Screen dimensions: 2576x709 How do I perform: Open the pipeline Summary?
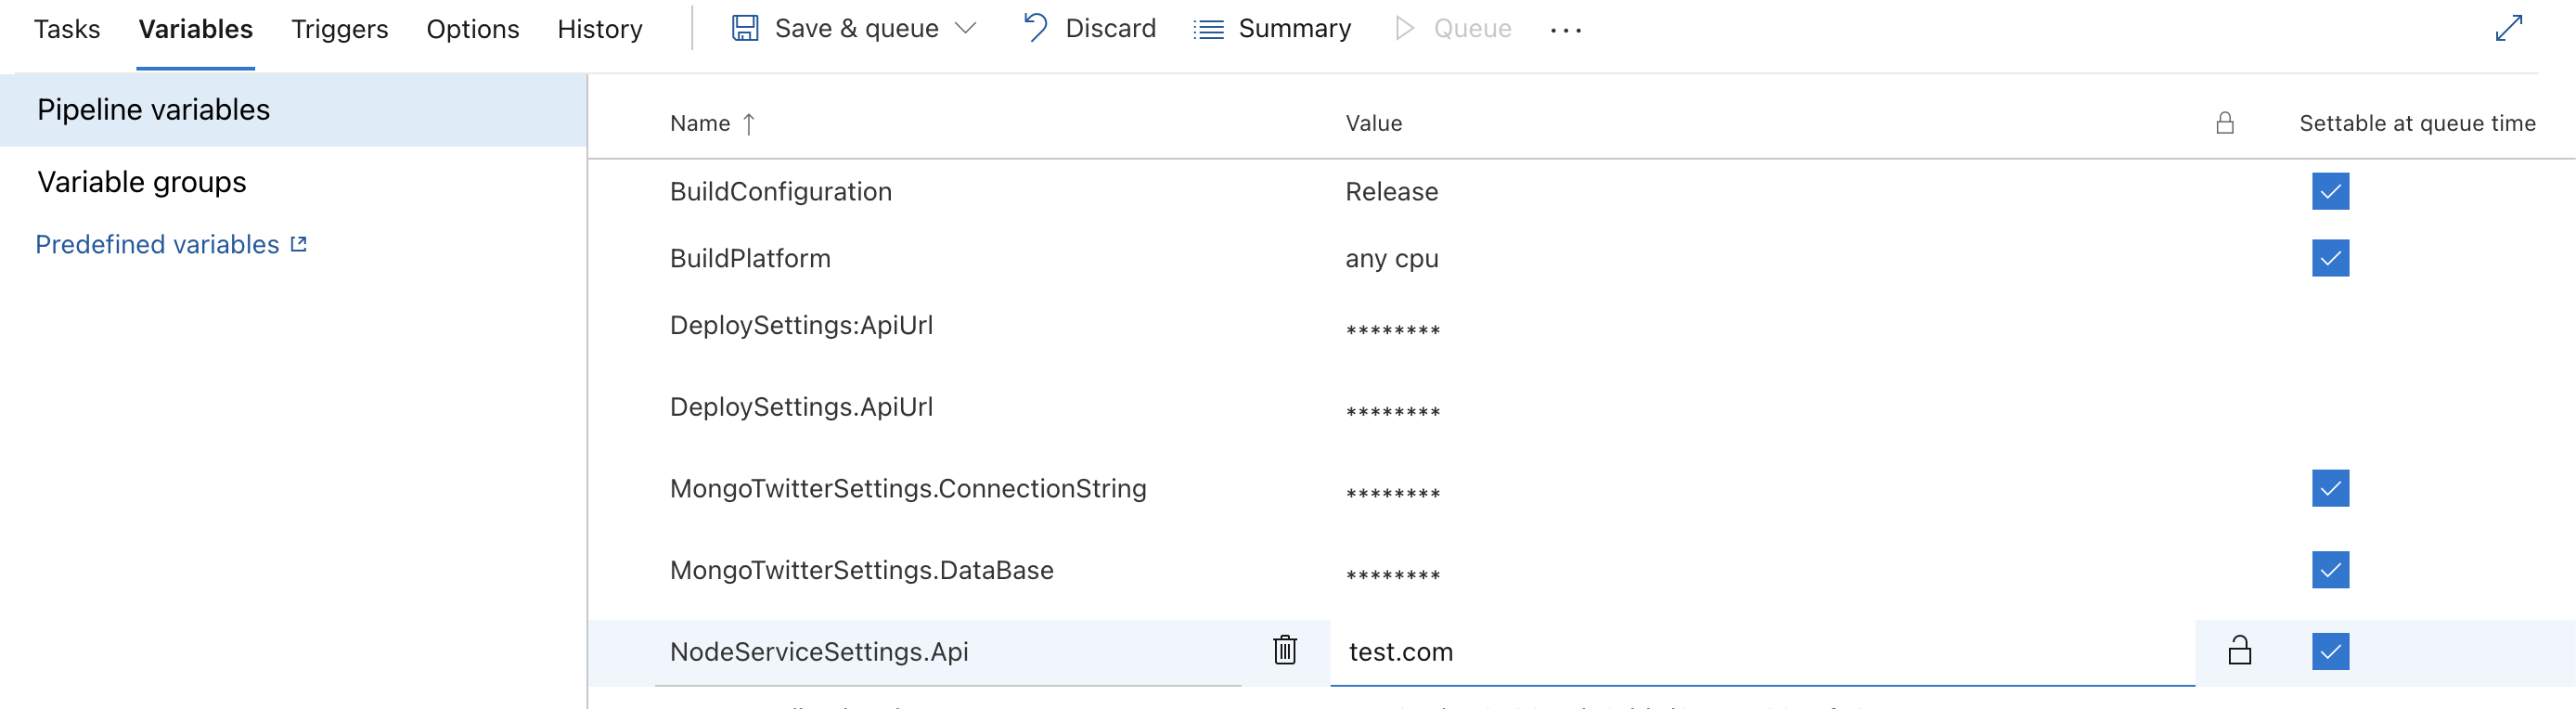click(x=1272, y=28)
